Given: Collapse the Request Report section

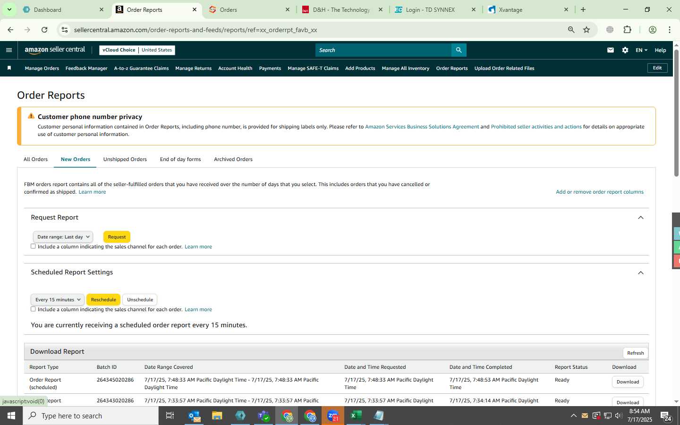Looking at the screenshot, I should [x=641, y=218].
